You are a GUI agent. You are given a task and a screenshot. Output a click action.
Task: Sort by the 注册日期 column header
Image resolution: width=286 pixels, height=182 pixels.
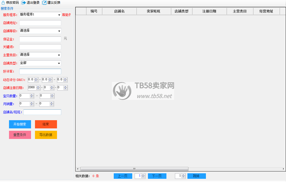click(x=209, y=11)
